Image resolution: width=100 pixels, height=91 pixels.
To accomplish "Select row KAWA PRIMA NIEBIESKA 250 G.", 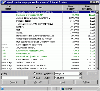I will coord(48,51).
